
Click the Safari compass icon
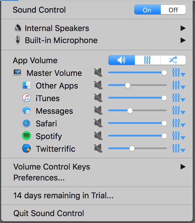[26, 123]
